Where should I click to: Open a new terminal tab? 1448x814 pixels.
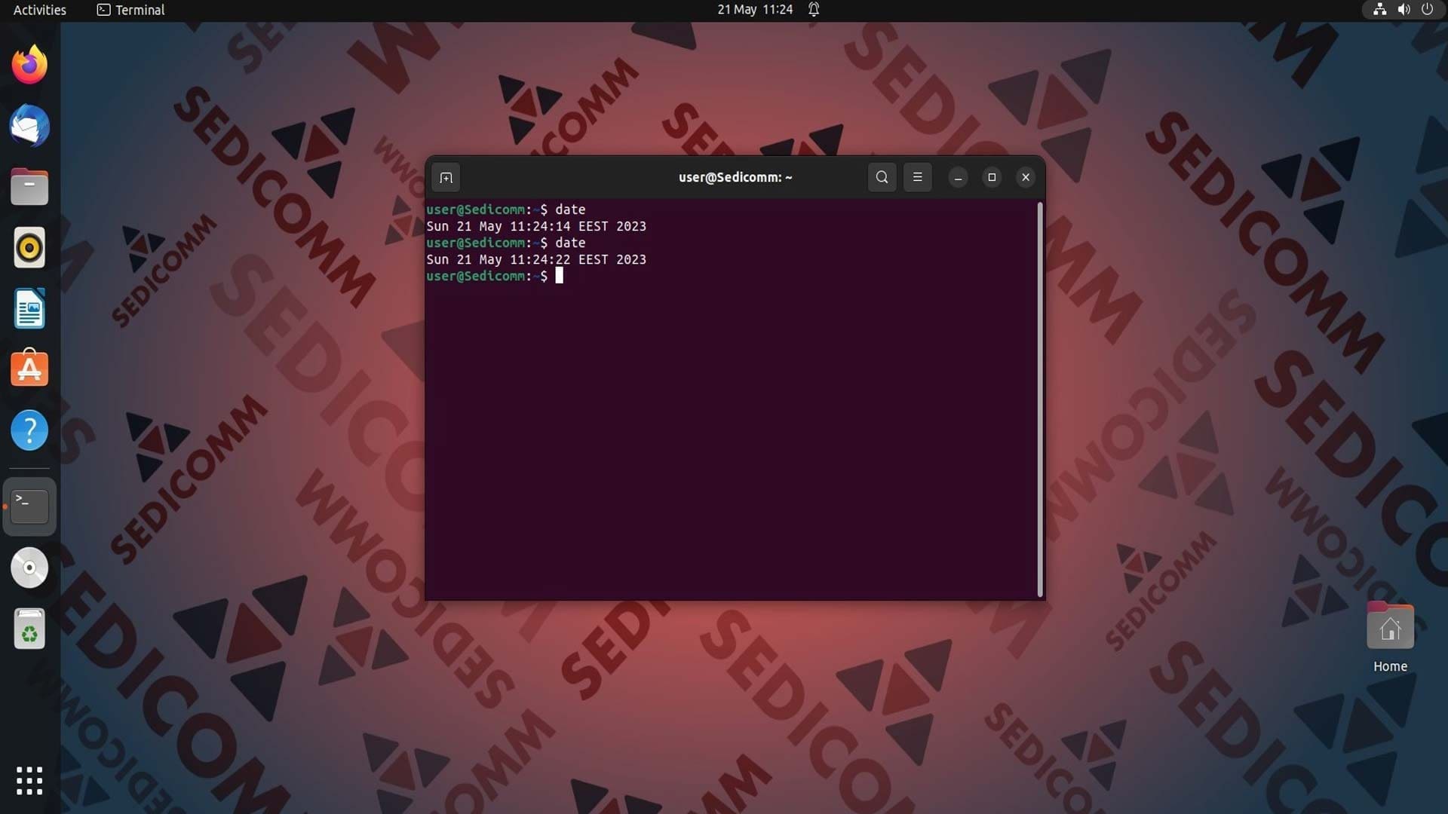(446, 178)
